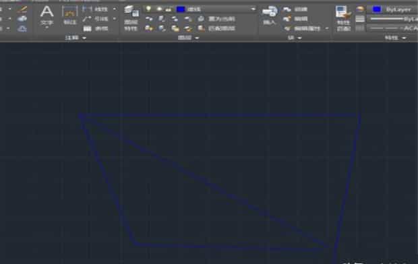Open 图层特性 layer properties manager

(131, 18)
